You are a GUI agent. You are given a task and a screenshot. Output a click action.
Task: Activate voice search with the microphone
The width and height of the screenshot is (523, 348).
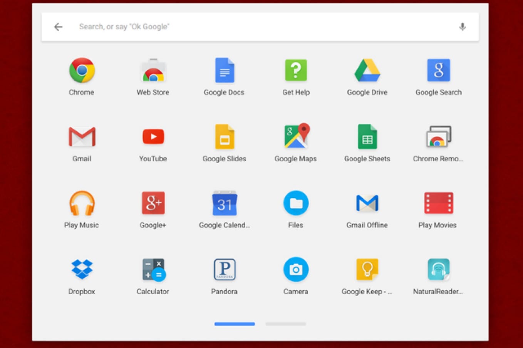coord(463,27)
